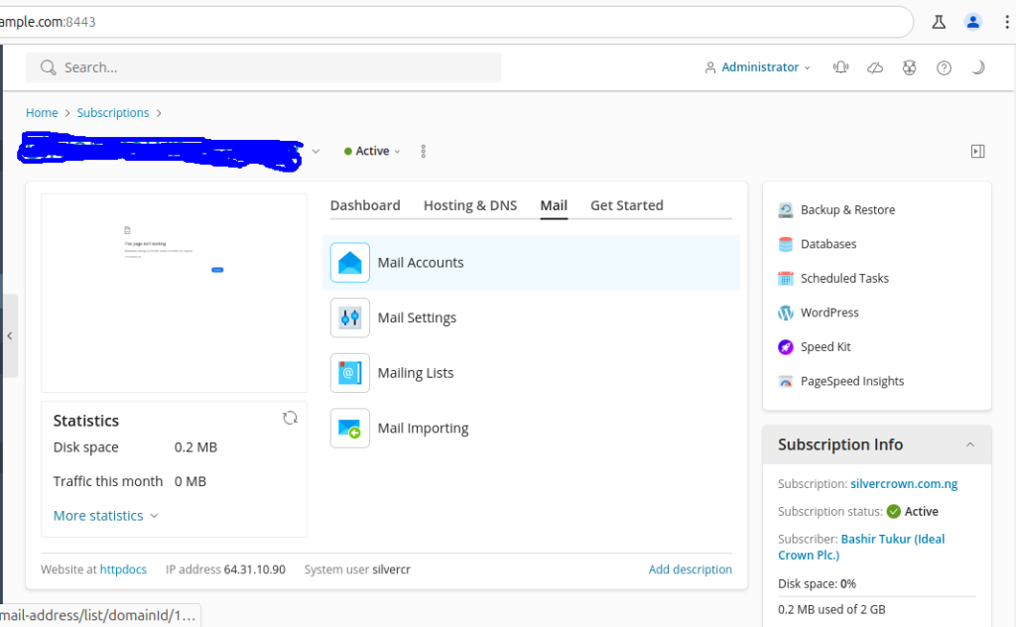Image resolution: width=1016 pixels, height=627 pixels.
Task: Click the Add description link
Action: coord(690,569)
